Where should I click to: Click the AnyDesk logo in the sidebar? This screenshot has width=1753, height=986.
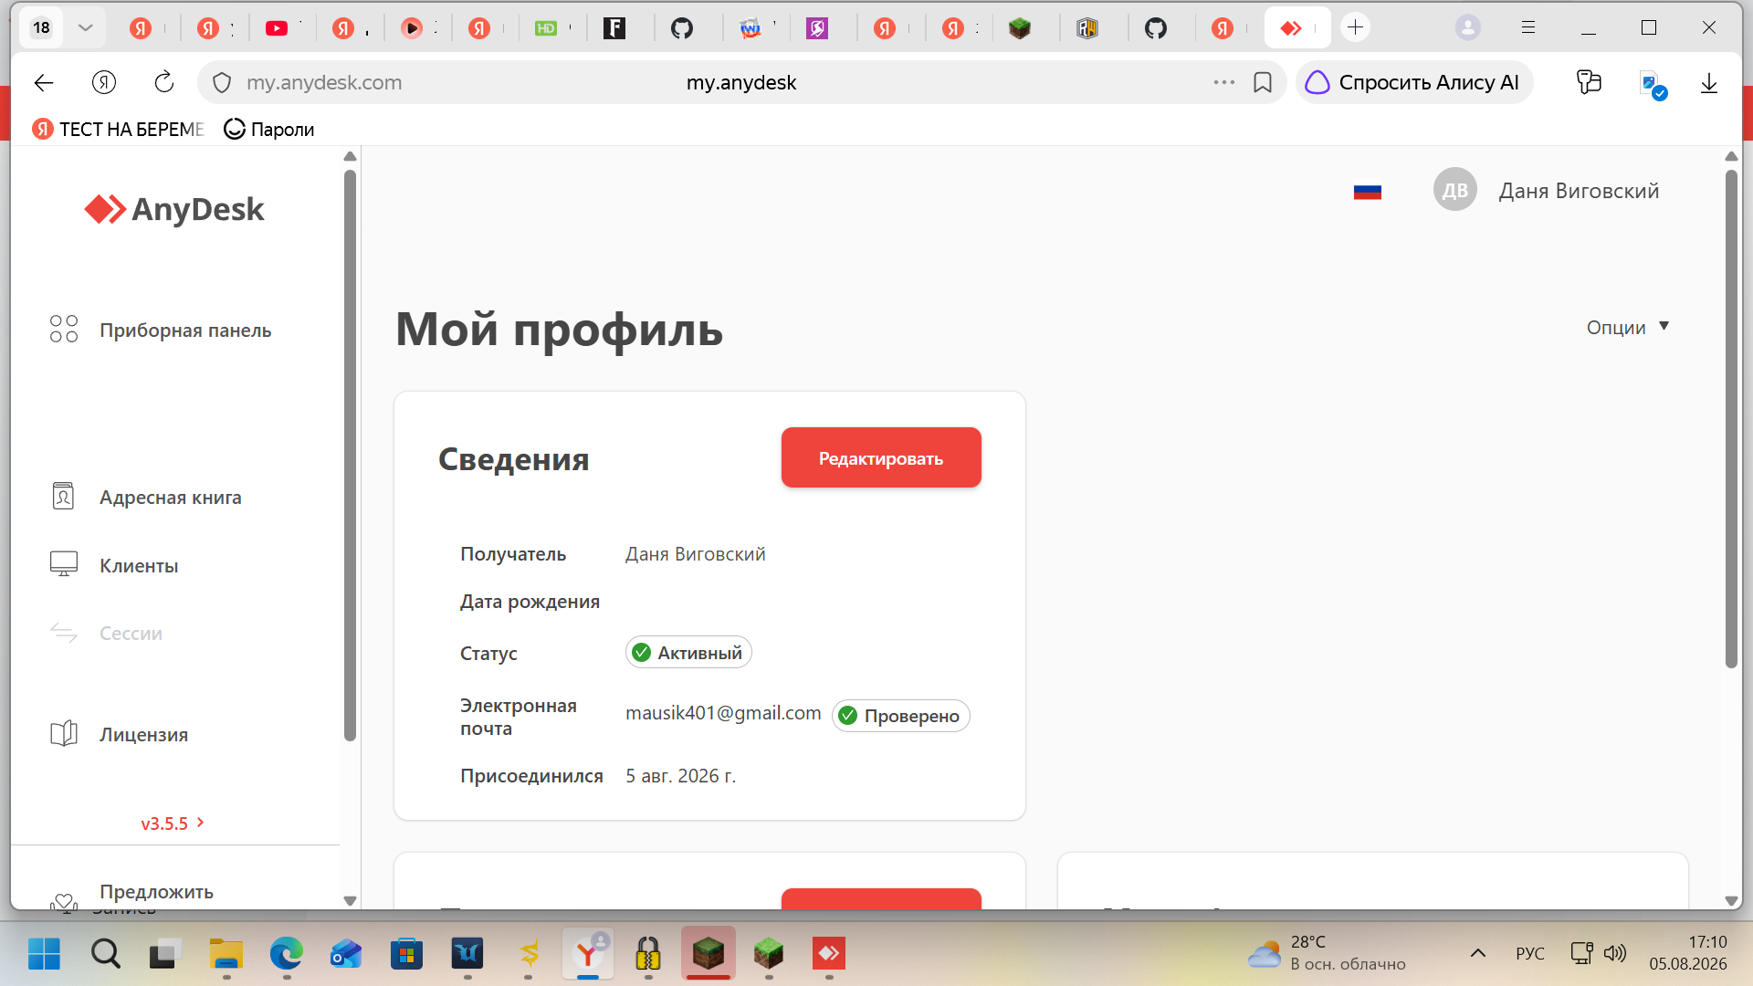coord(174,209)
